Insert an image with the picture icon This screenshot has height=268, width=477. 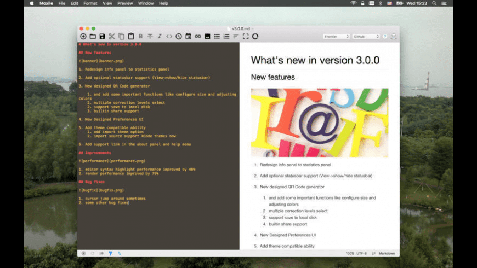[x=207, y=37]
